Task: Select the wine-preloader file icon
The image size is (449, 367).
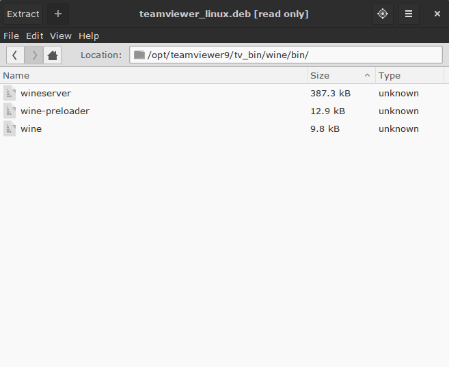Action: [10, 111]
